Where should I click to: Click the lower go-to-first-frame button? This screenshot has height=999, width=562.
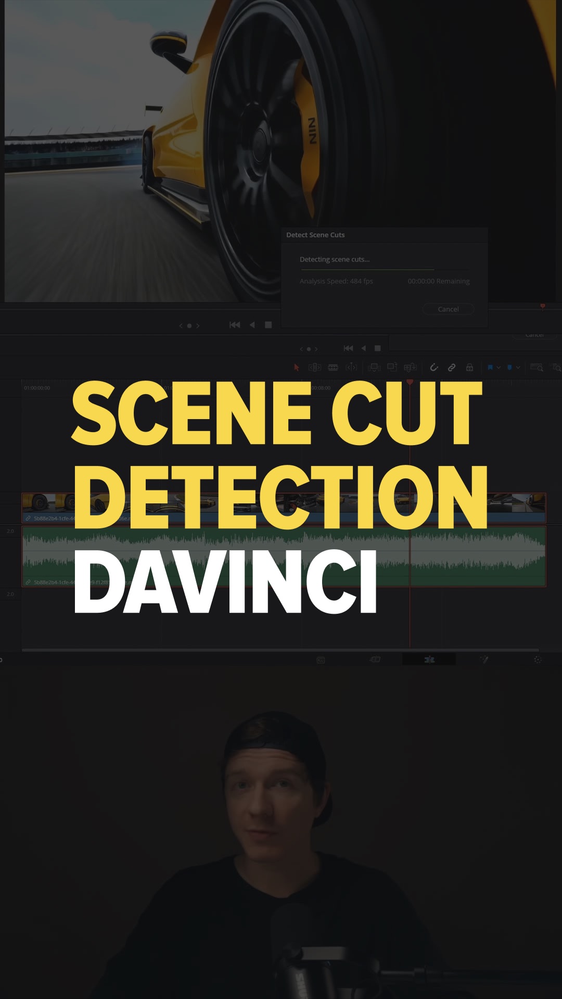coord(349,348)
